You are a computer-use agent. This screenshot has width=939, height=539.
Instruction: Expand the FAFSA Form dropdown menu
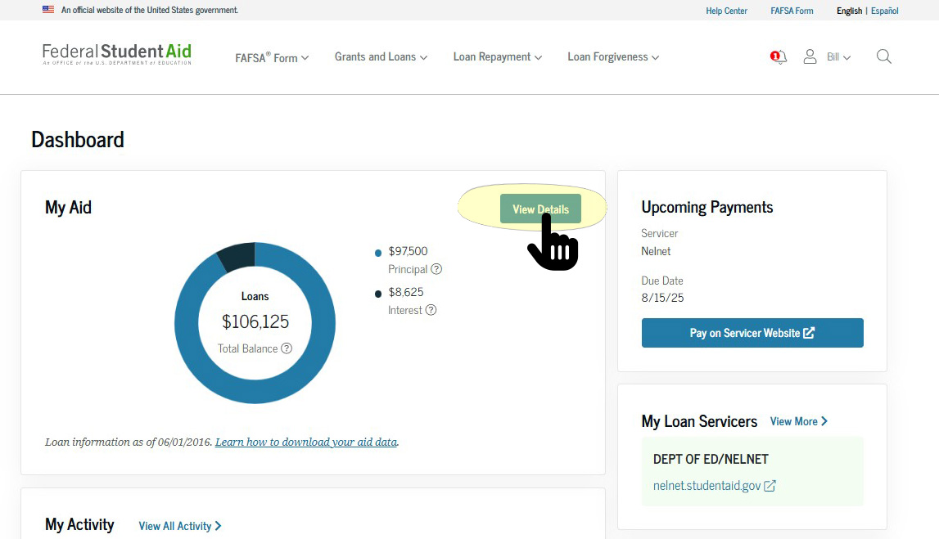pos(272,57)
